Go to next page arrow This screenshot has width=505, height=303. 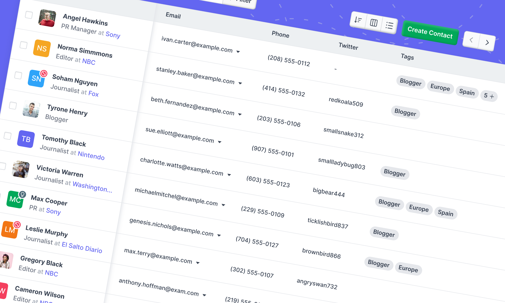(487, 43)
